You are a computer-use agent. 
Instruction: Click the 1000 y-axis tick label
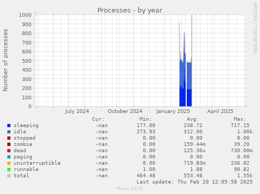[25, 15]
